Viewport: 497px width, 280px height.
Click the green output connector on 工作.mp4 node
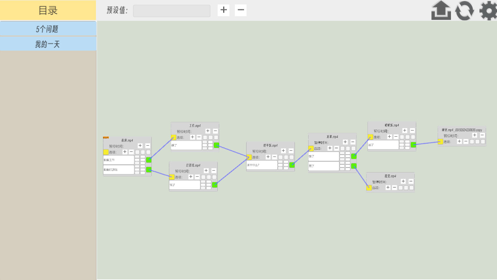pyautogui.click(x=217, y=145)
